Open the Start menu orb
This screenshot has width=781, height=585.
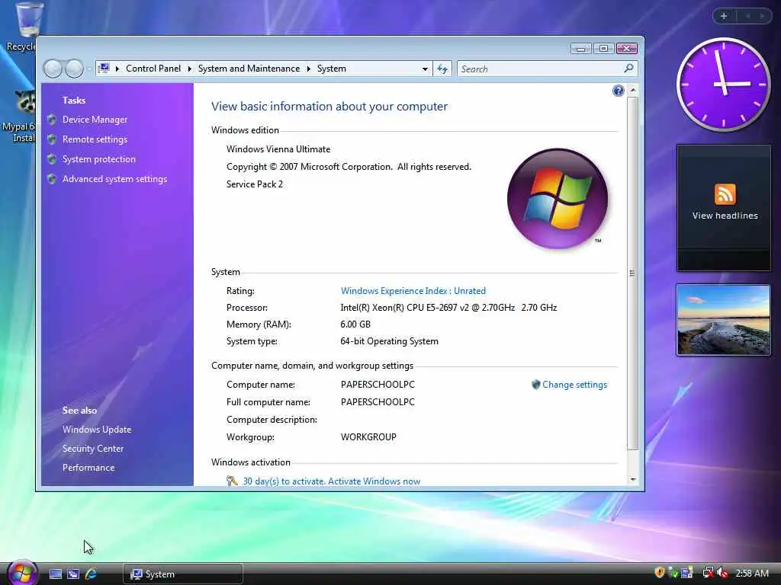pyautogui.click(x=22, y=573)
